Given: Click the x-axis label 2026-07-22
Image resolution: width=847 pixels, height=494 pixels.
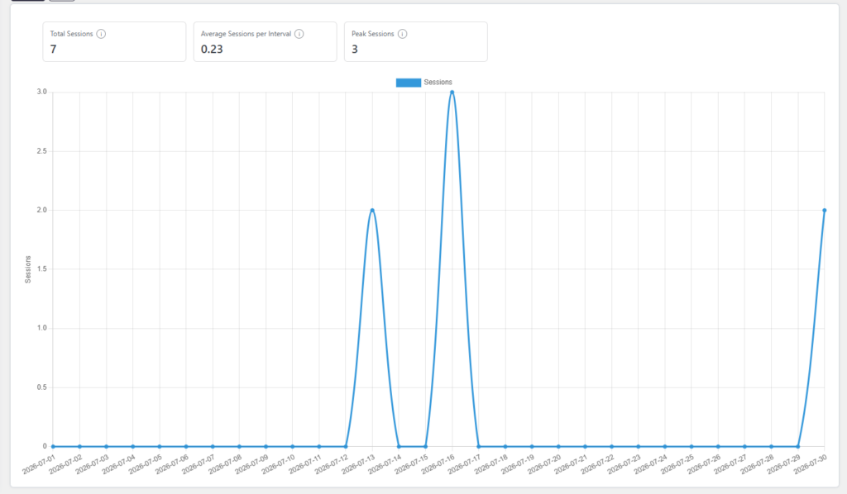Looking at the screenshot, I should 597,464.
